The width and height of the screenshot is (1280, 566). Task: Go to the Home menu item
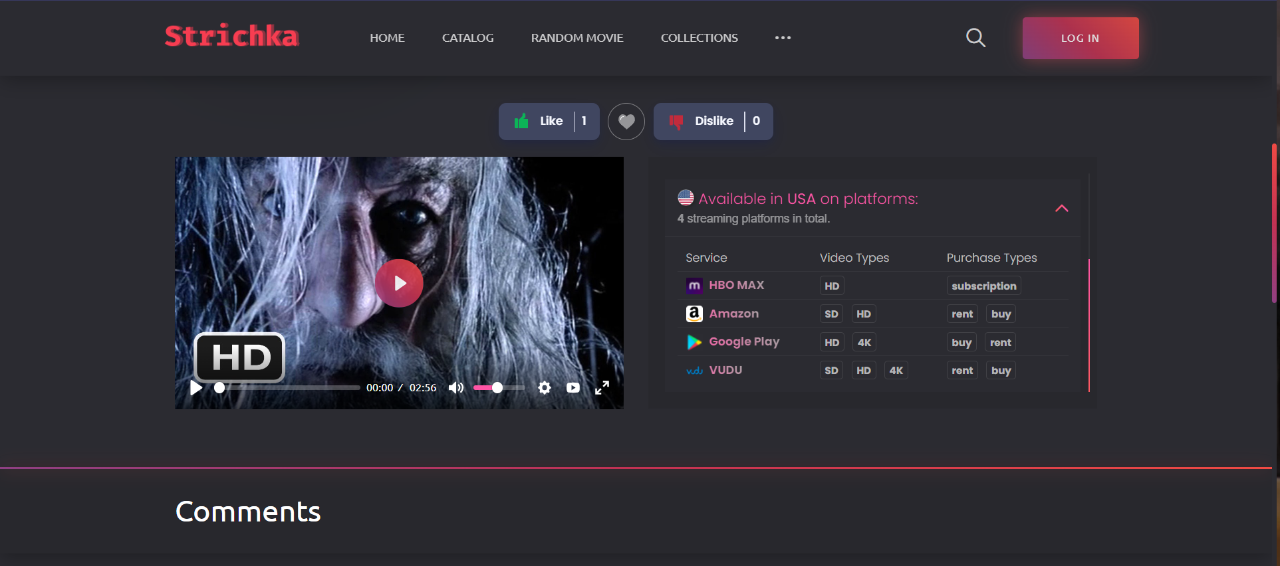click(387, 38)
